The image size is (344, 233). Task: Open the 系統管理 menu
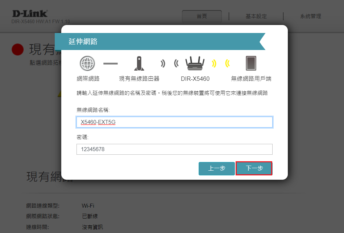click(x=310, y=16)
